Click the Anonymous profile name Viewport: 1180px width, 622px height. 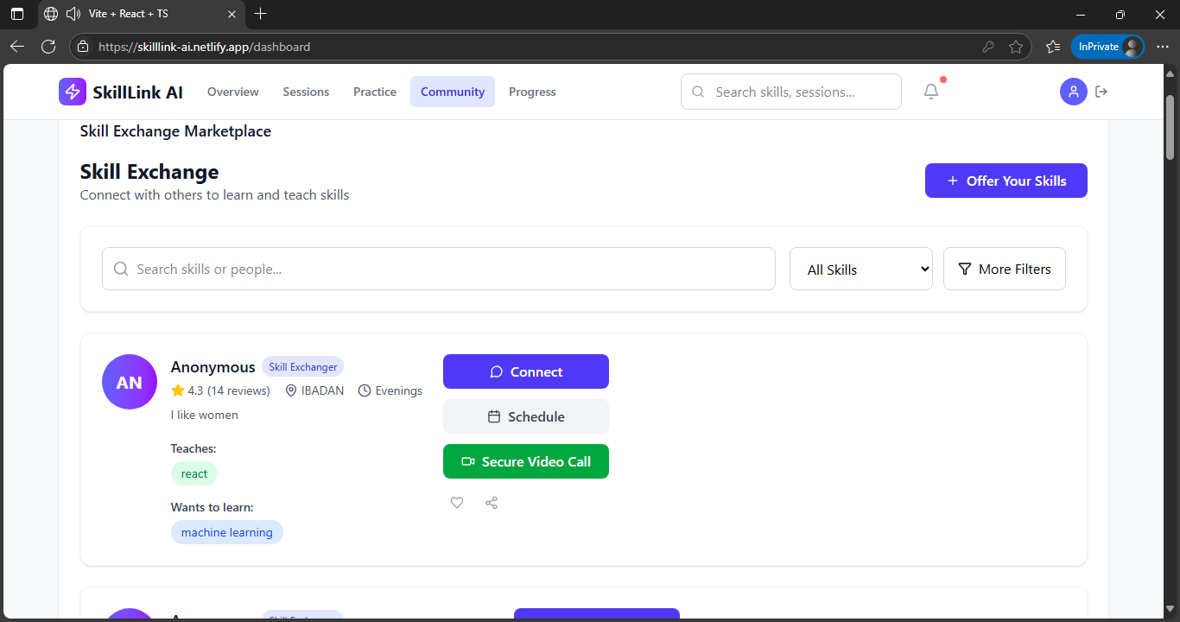tap(213, 367)
